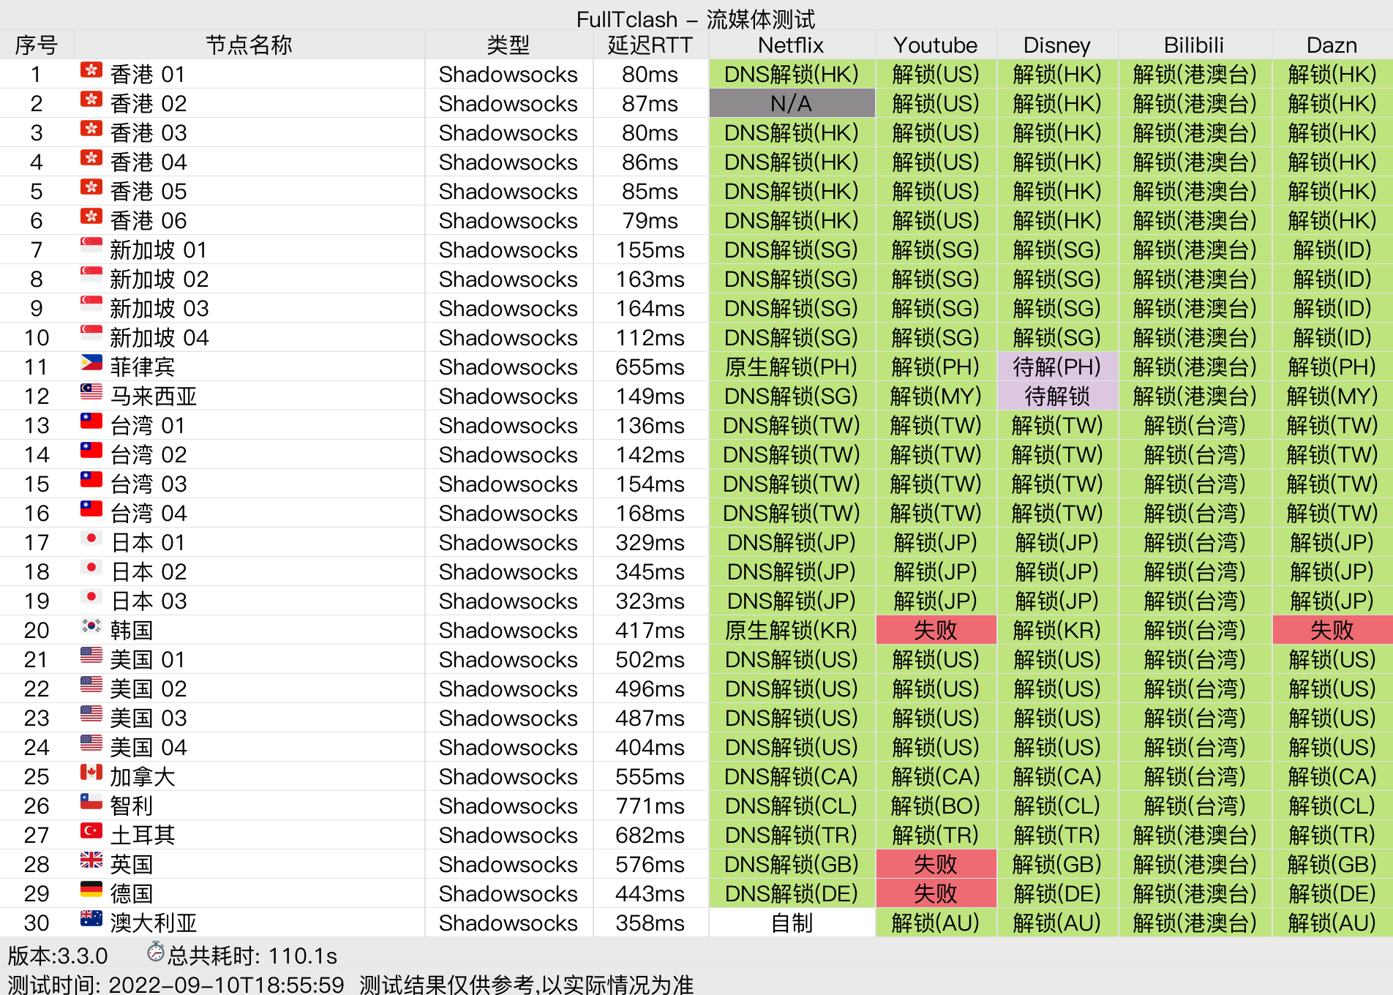Click the 解锁(AU) Disney cell for 澳大利亚
Screen dimensions: 1393x995
1057,923
